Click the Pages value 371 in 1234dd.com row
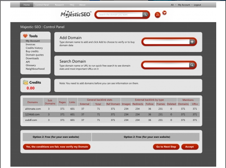Viewport: 226px width, 168px height. [x=62, y=114]
